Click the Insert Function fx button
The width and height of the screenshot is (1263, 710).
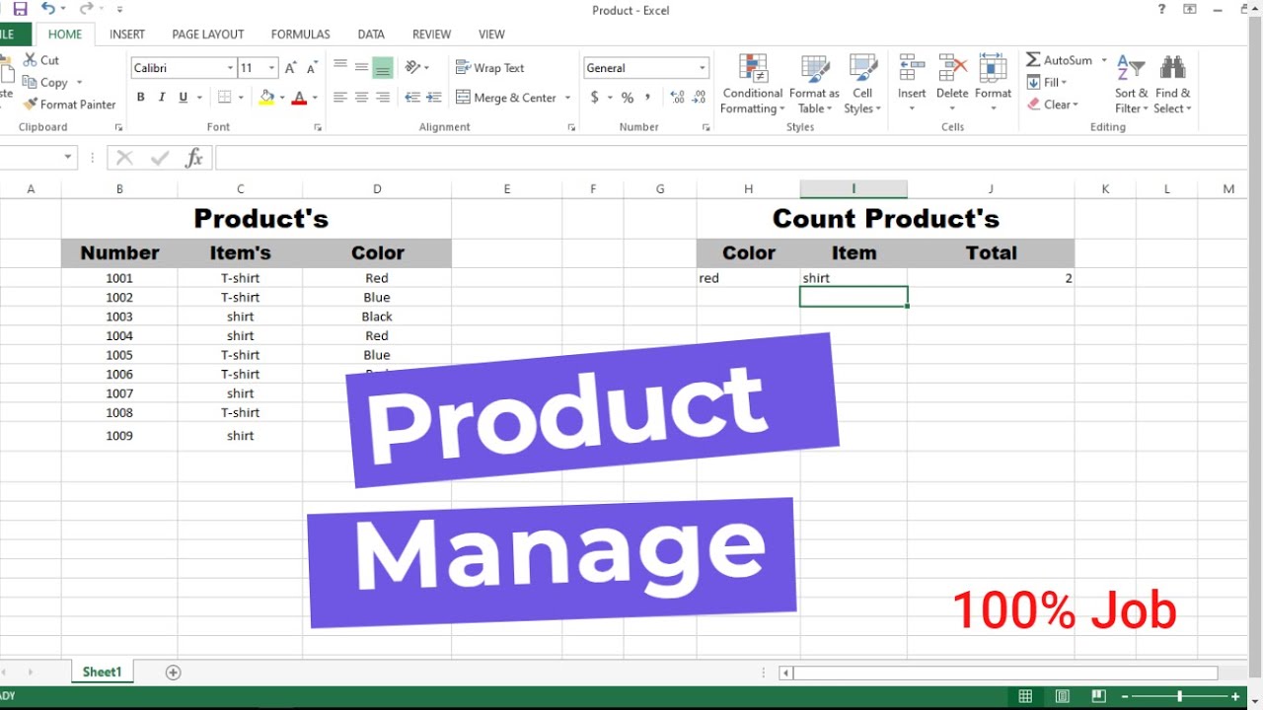pyautogui.click(x=194, y=158)
